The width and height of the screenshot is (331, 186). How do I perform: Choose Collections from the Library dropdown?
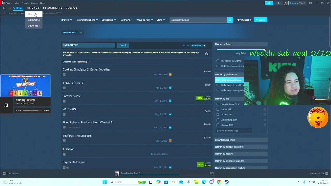[34, 20]
